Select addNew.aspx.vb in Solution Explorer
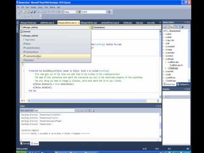Screen dimensions: 204x153 176,65
